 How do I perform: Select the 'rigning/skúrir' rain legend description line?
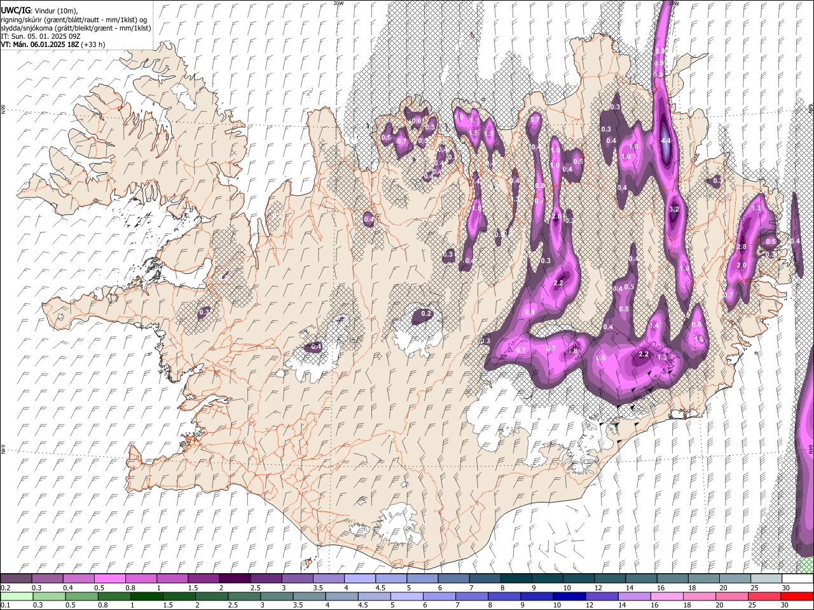point(73,20)
